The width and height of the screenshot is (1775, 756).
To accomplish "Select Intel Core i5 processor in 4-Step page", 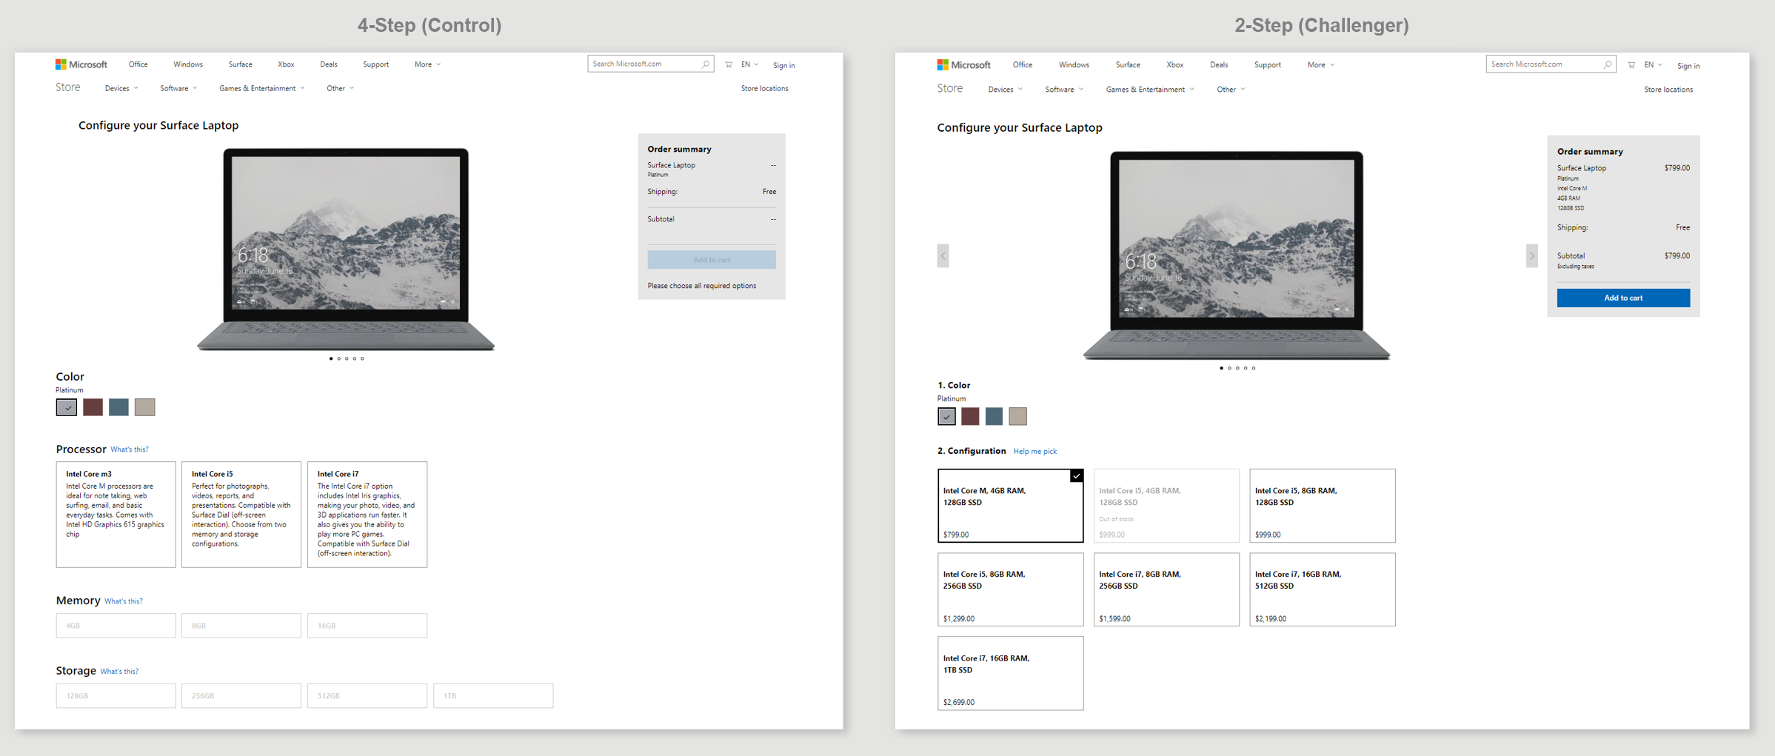I will click(241, 515).
